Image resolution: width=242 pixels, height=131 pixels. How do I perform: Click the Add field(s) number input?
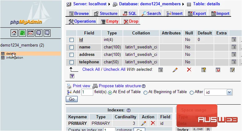[87, 92]
